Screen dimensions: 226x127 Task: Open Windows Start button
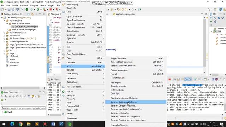pyautogui.click(x=4, y=124)
